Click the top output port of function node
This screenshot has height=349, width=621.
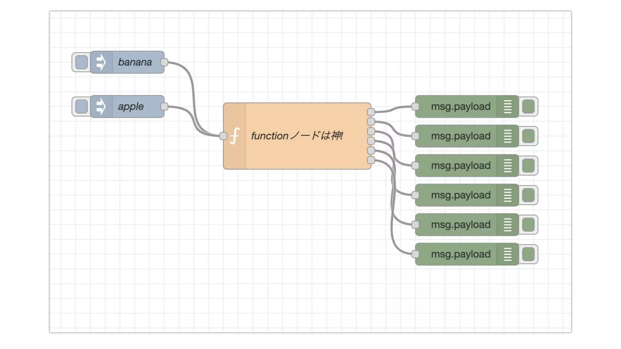[371, 112]
